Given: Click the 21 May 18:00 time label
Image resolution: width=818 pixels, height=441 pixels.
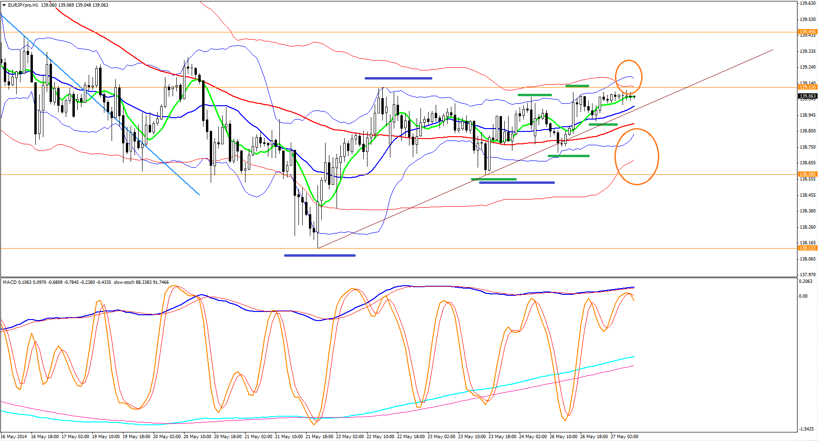Looking at the screenshot, I should 319,437.
